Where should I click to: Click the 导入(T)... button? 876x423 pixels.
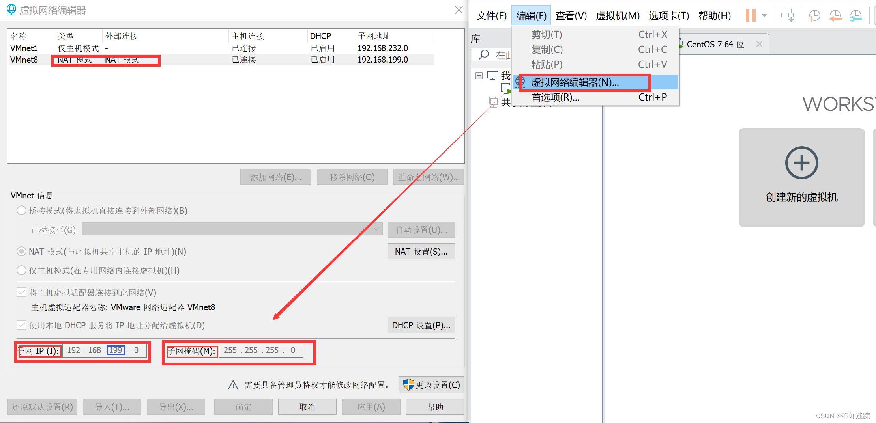(x=112, y=407)
